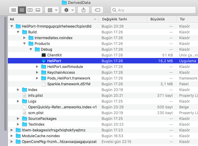The width and height of the screenshot is (198, 146).
Task: Collapse the Debug folder disclosure triangle
Action: tap(31, 49)
